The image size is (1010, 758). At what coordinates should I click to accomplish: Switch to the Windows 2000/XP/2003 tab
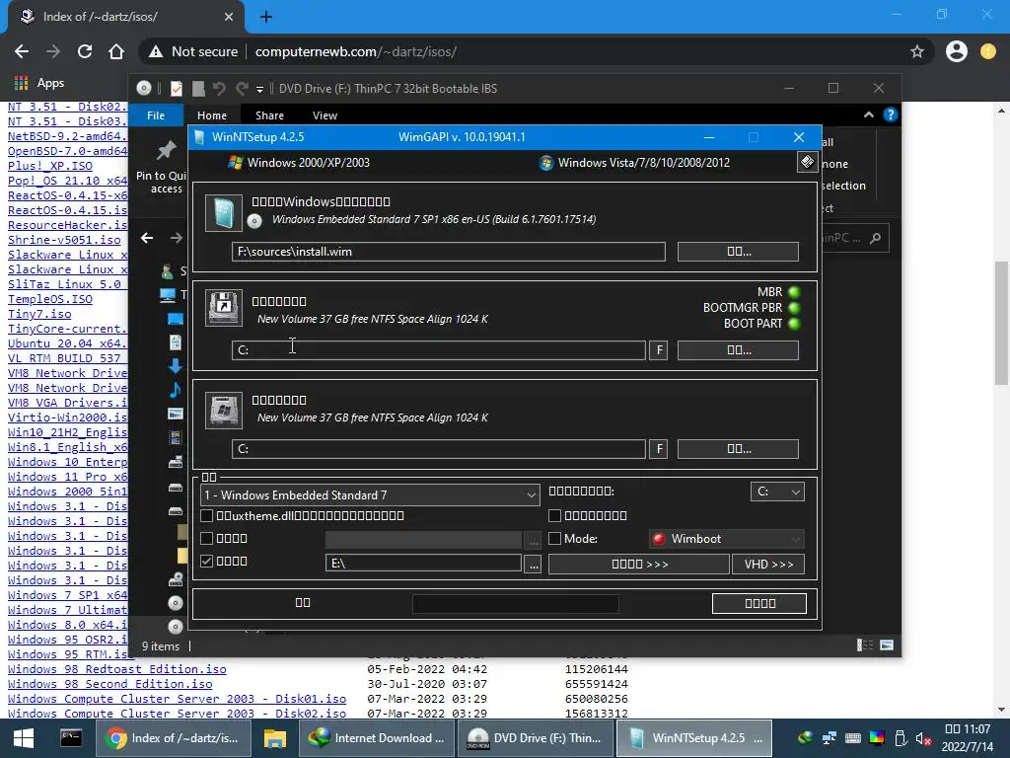click(300, 163)
